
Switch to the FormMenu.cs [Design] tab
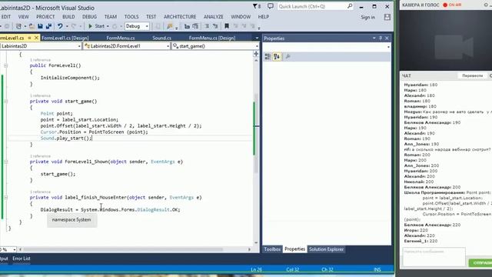(x=212, y=38)
